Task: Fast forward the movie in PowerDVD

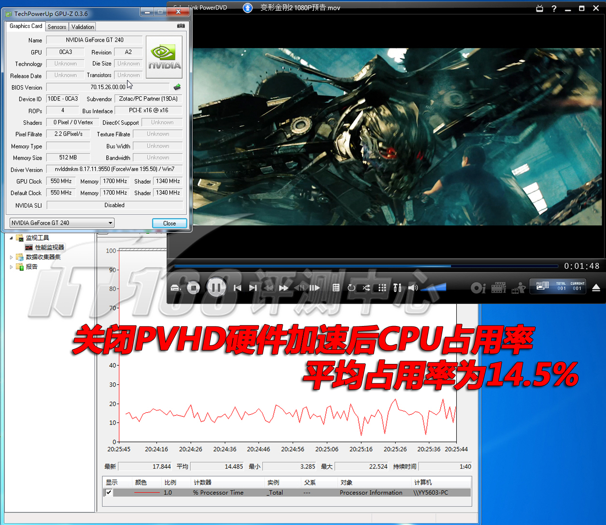Action: click(284, 288)
